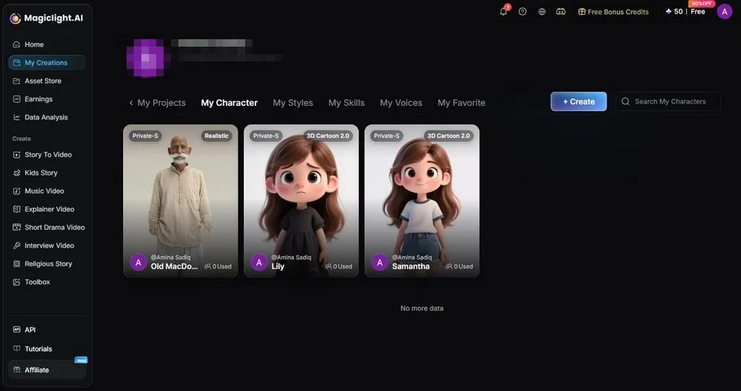
Task: Click 0 Used on Old MacDo... card
Action: click(x=218, y=267)
